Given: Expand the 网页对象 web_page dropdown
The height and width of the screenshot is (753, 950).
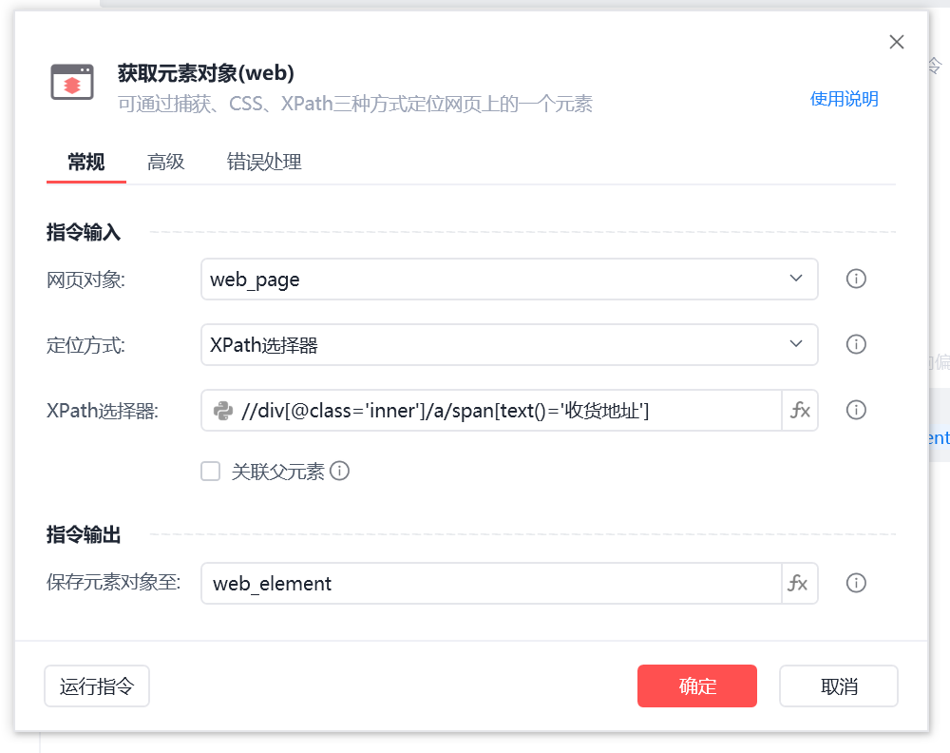Looking at the screenshot, I should 509,280.
